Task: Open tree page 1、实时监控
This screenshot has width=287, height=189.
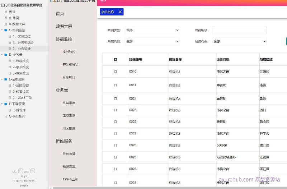Action: point(22,36)
